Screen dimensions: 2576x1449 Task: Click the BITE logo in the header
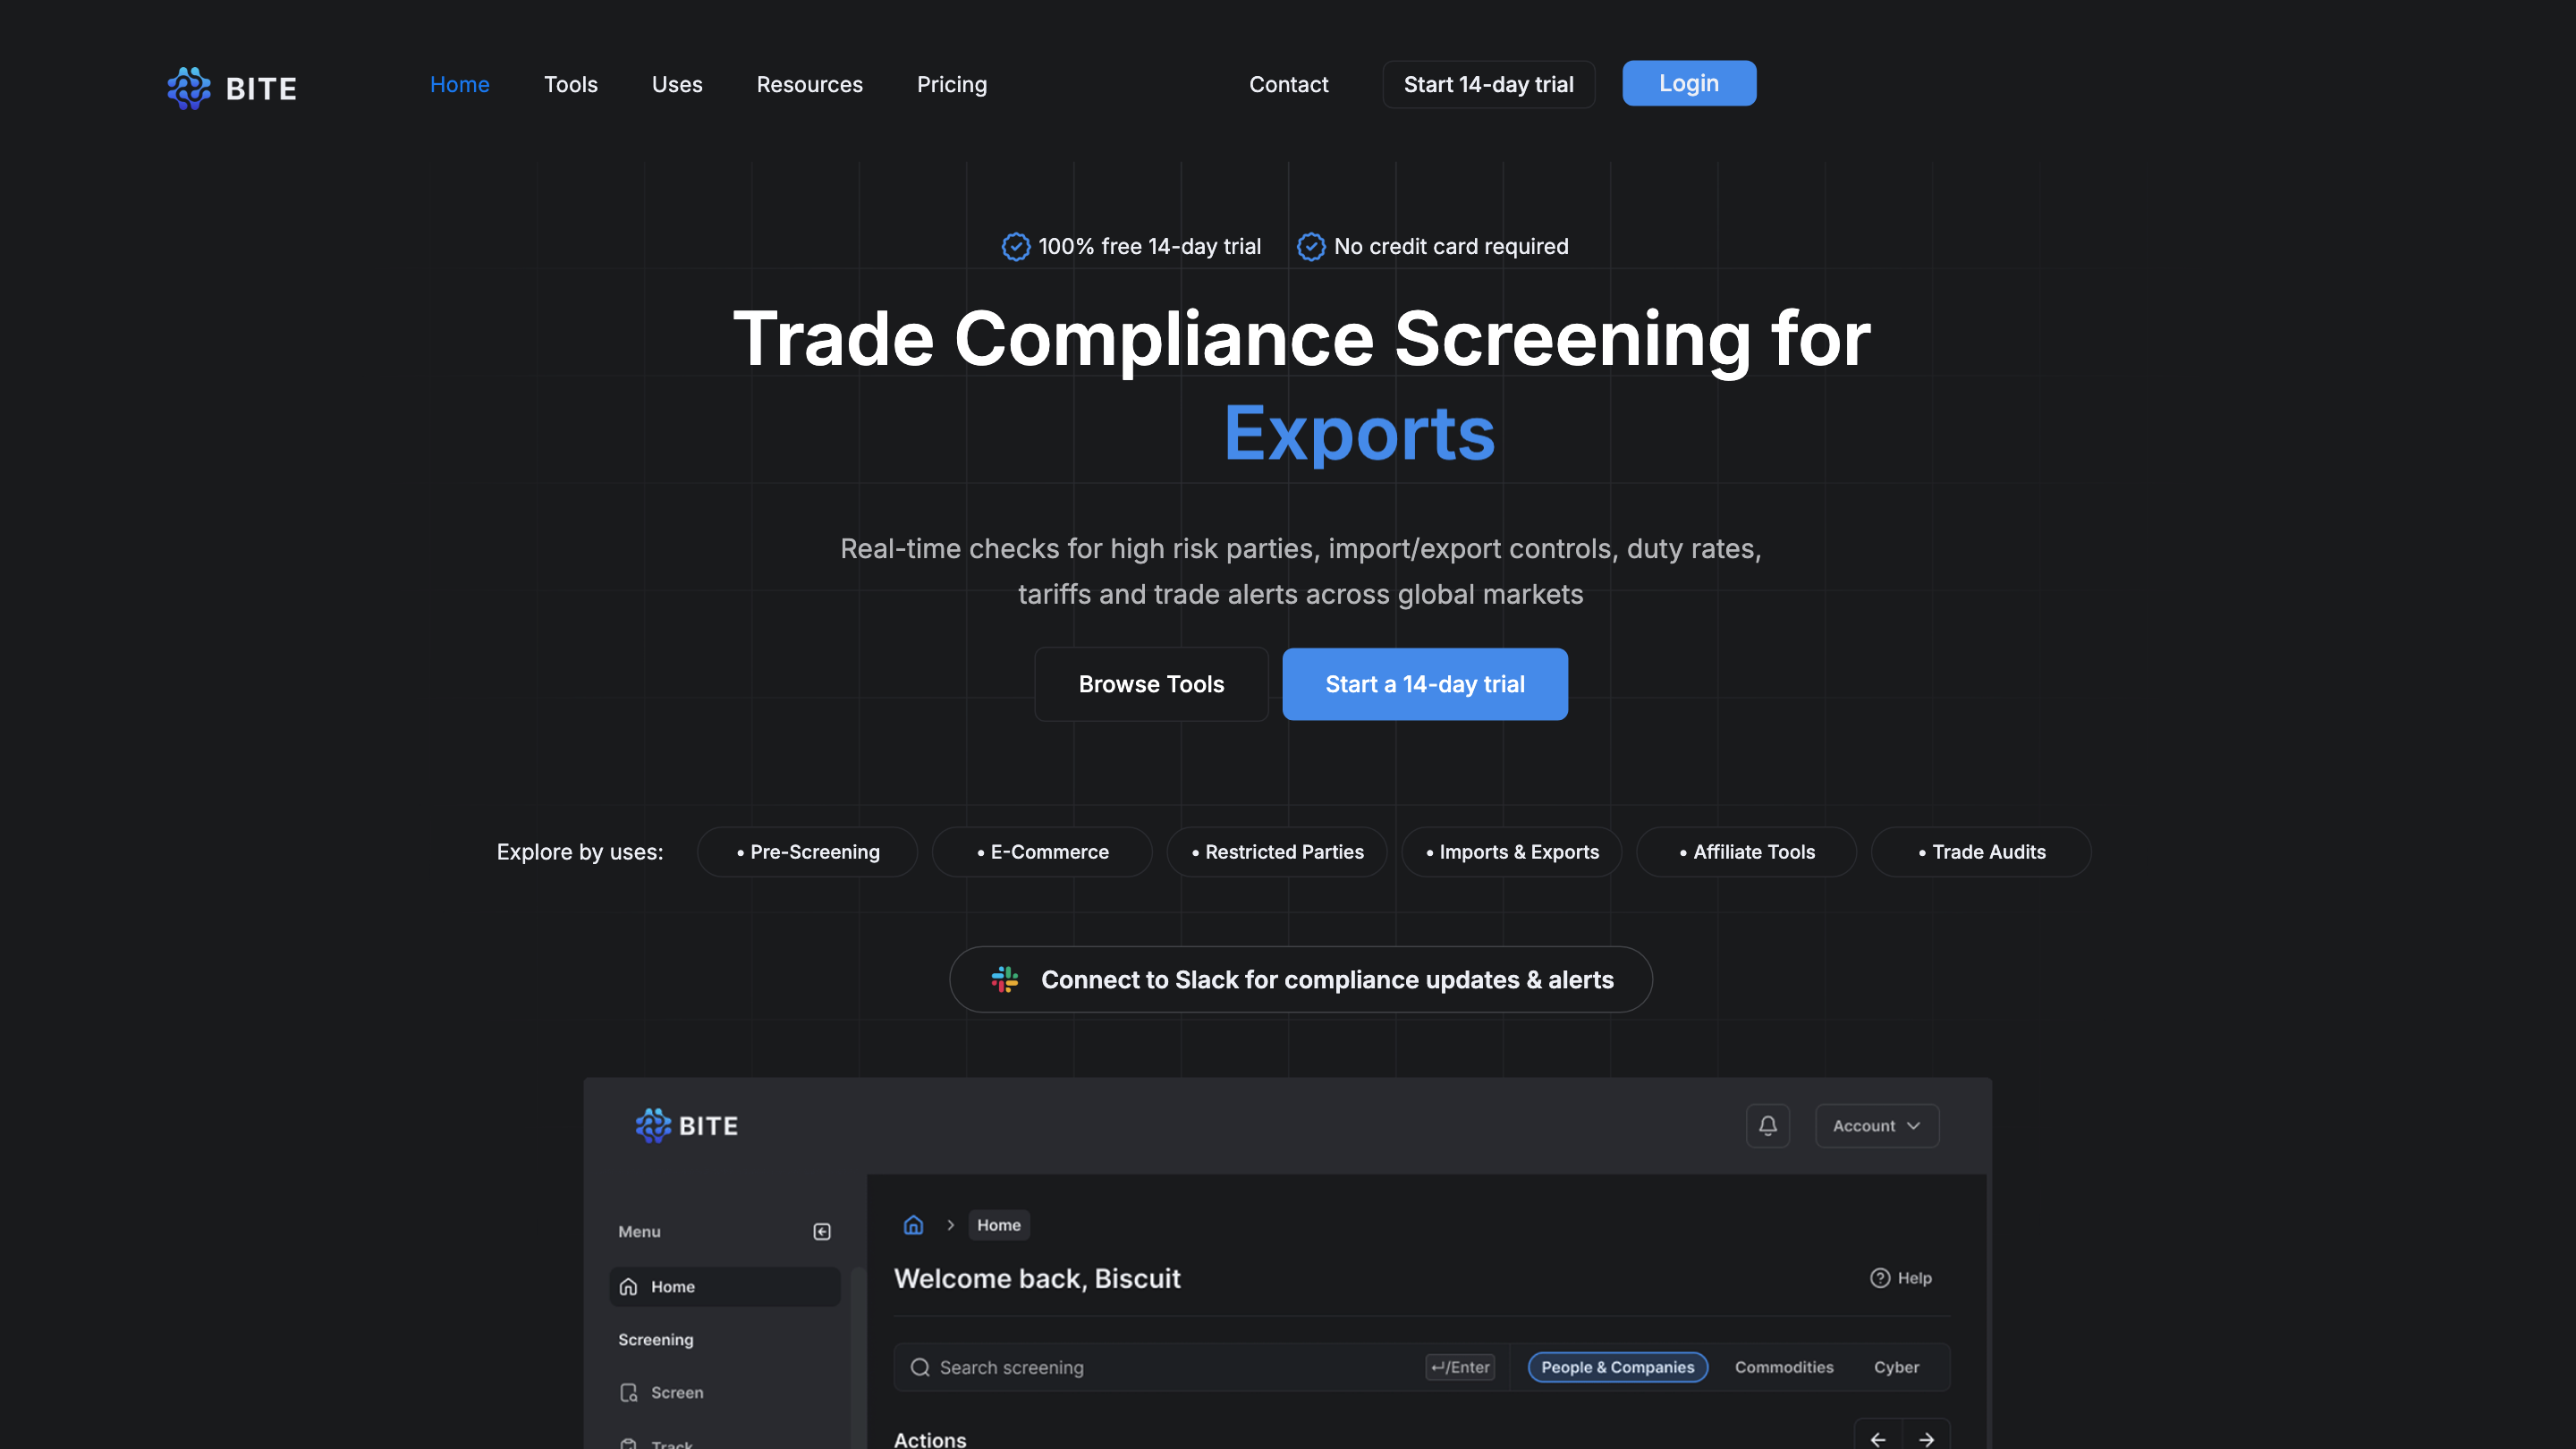[232, 88]
